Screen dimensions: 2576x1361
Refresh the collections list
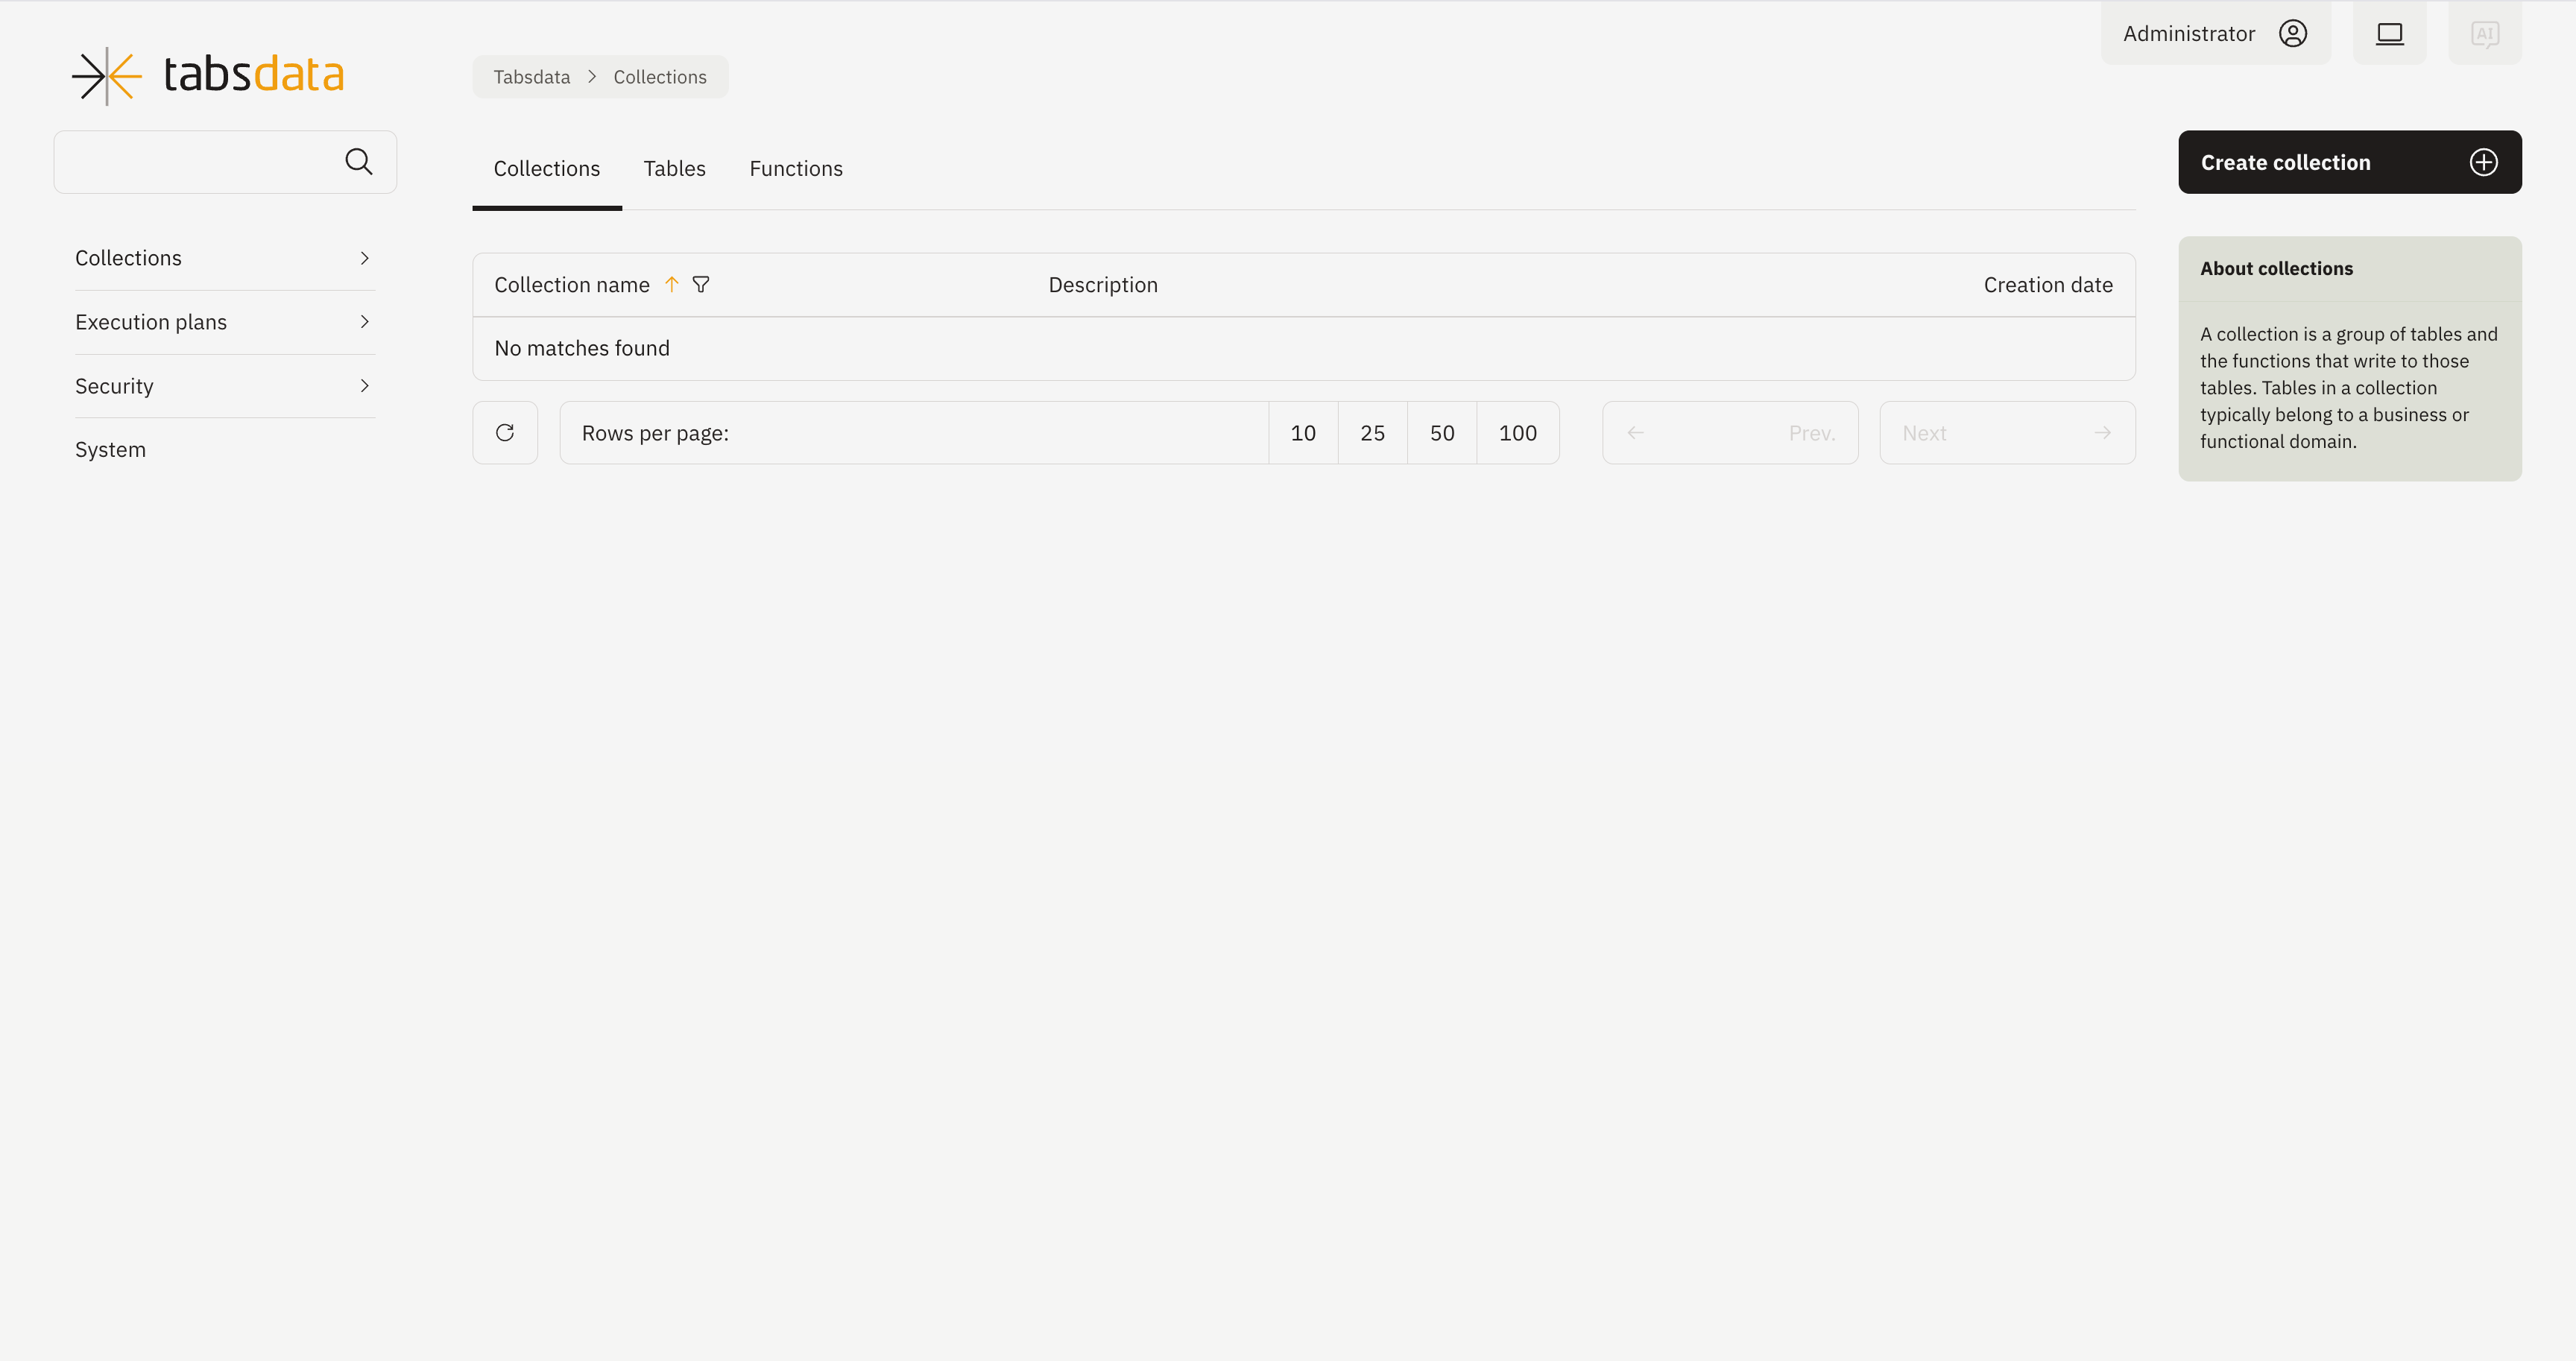click(505, 432)
